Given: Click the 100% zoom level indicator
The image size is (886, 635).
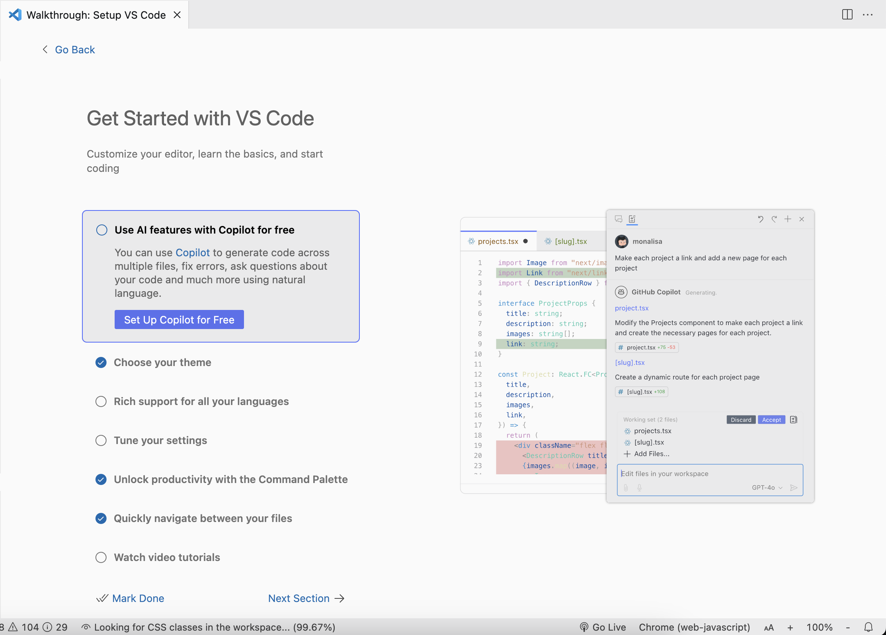Looking at the screenshot, I should 820,627.
